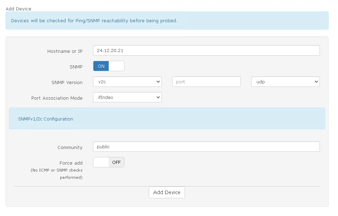Image resolution: width=338 pixels, height=216 pixels.
Task: Click the 'Community' label text
Action: click(70, 148)
